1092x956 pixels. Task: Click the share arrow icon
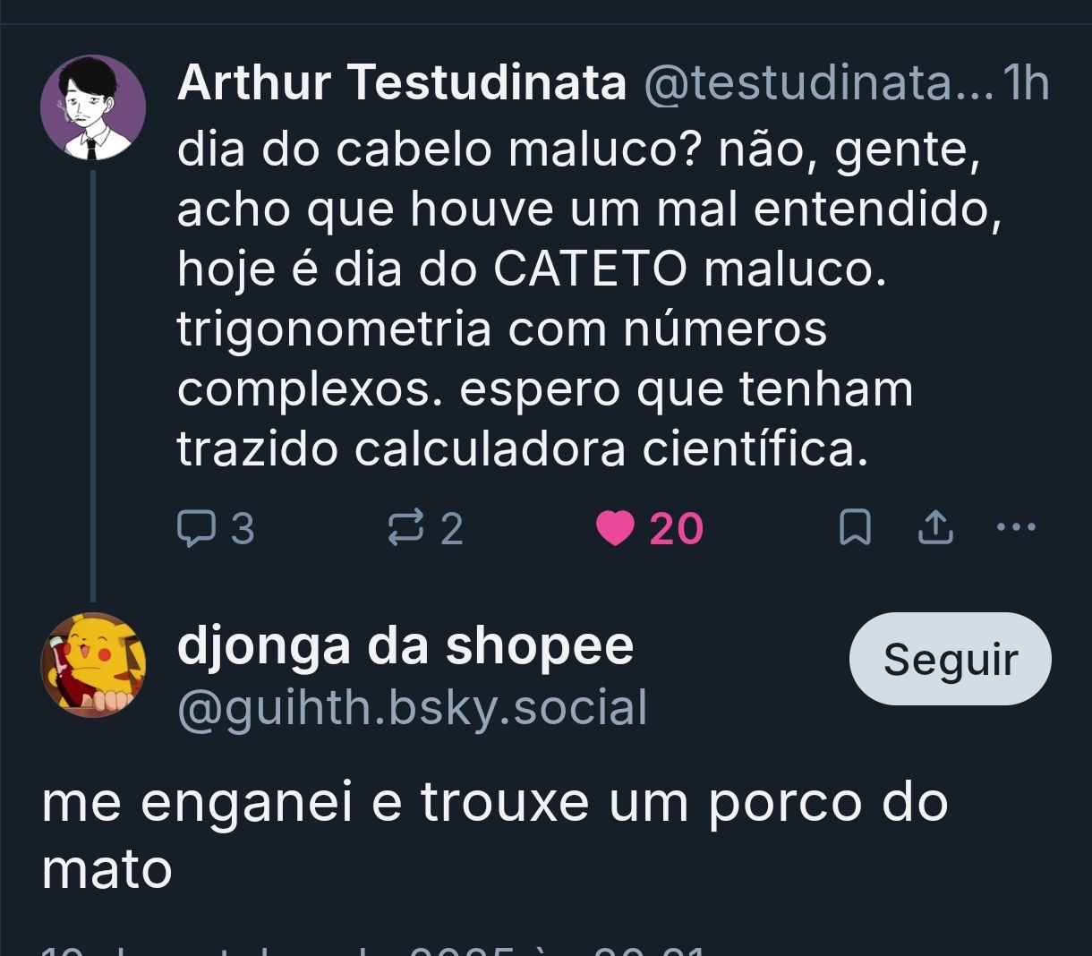tap(935, 528)
